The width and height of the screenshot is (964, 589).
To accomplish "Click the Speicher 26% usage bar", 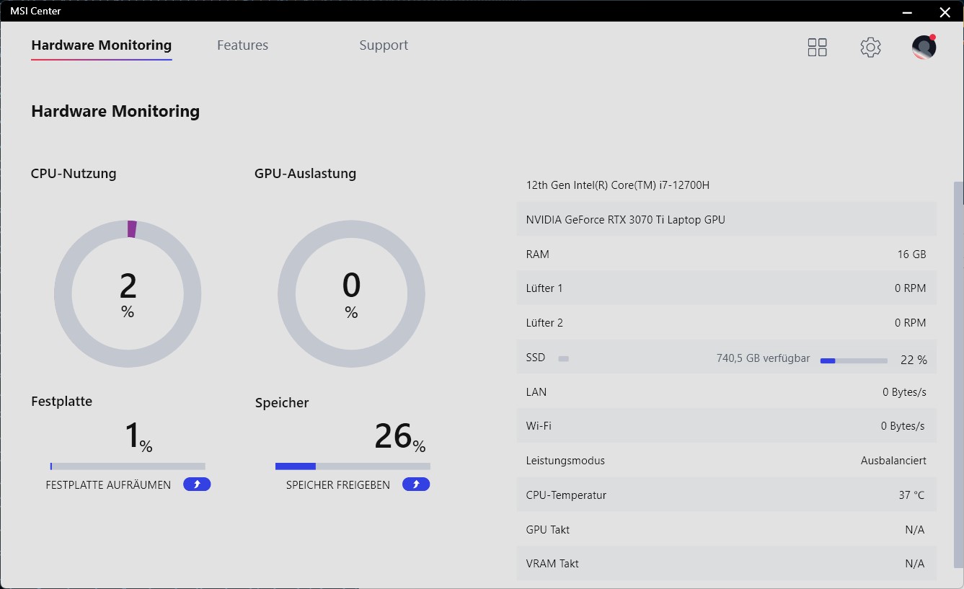I will (x=353, y=466).
